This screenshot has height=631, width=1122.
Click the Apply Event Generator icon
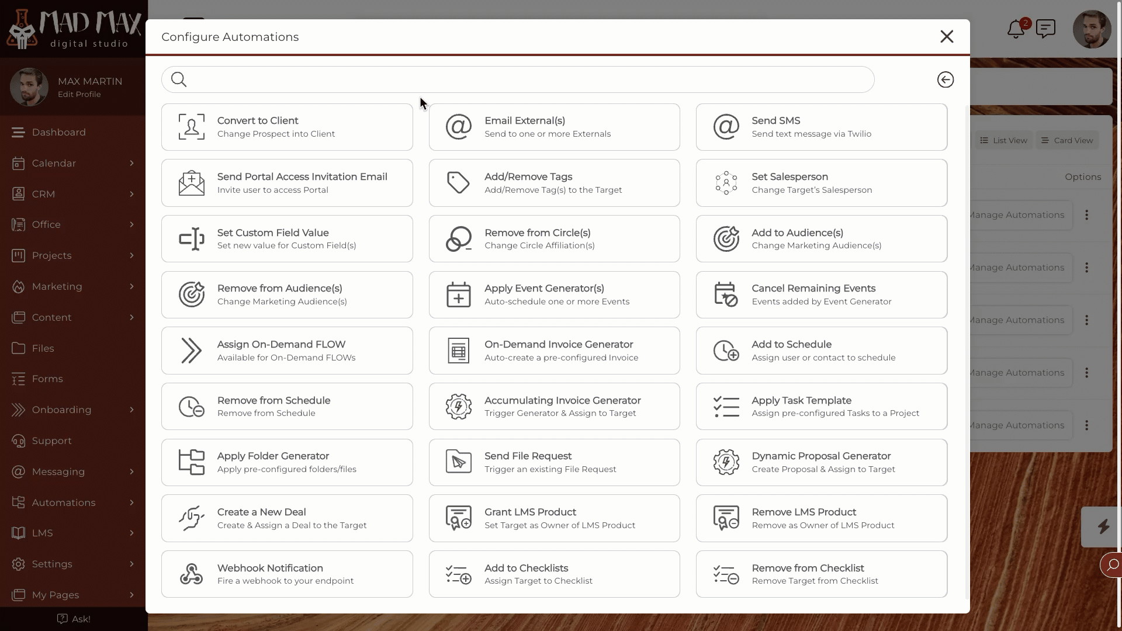pos(458,294)
